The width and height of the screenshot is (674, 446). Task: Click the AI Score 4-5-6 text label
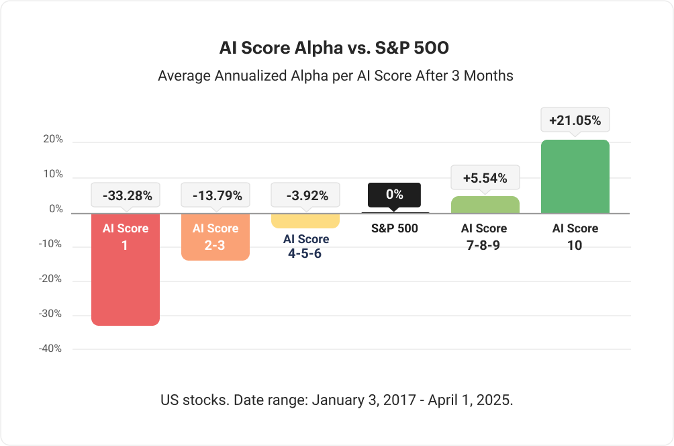coord(306,247)
